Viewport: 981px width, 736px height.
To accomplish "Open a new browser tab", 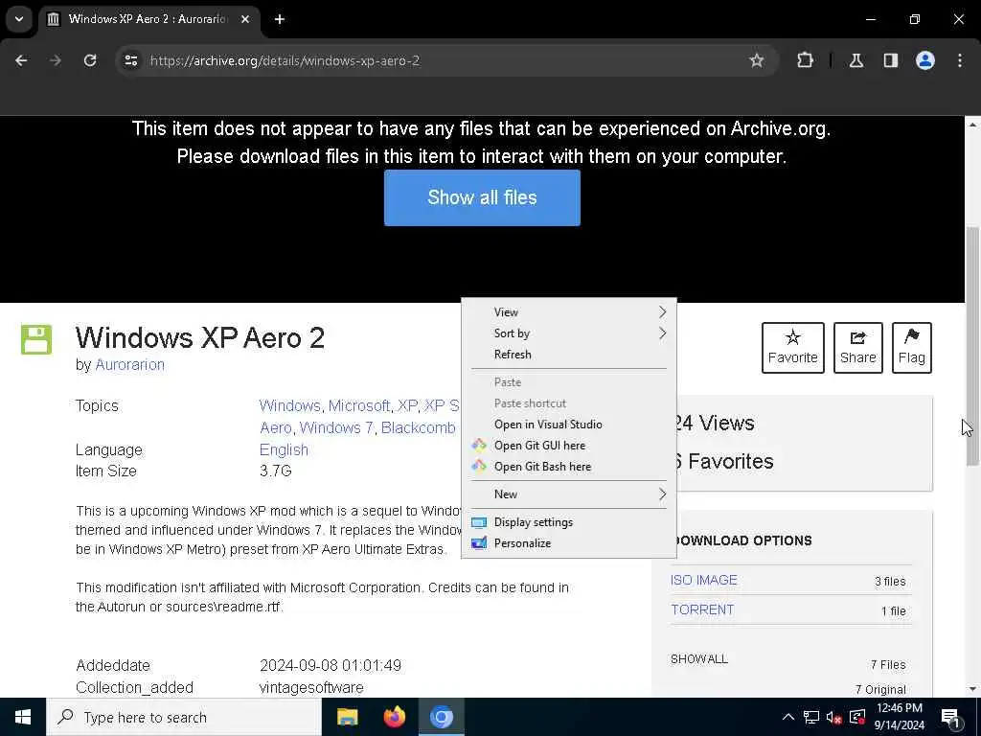I will pyautogui.click(x=280, y=19).
